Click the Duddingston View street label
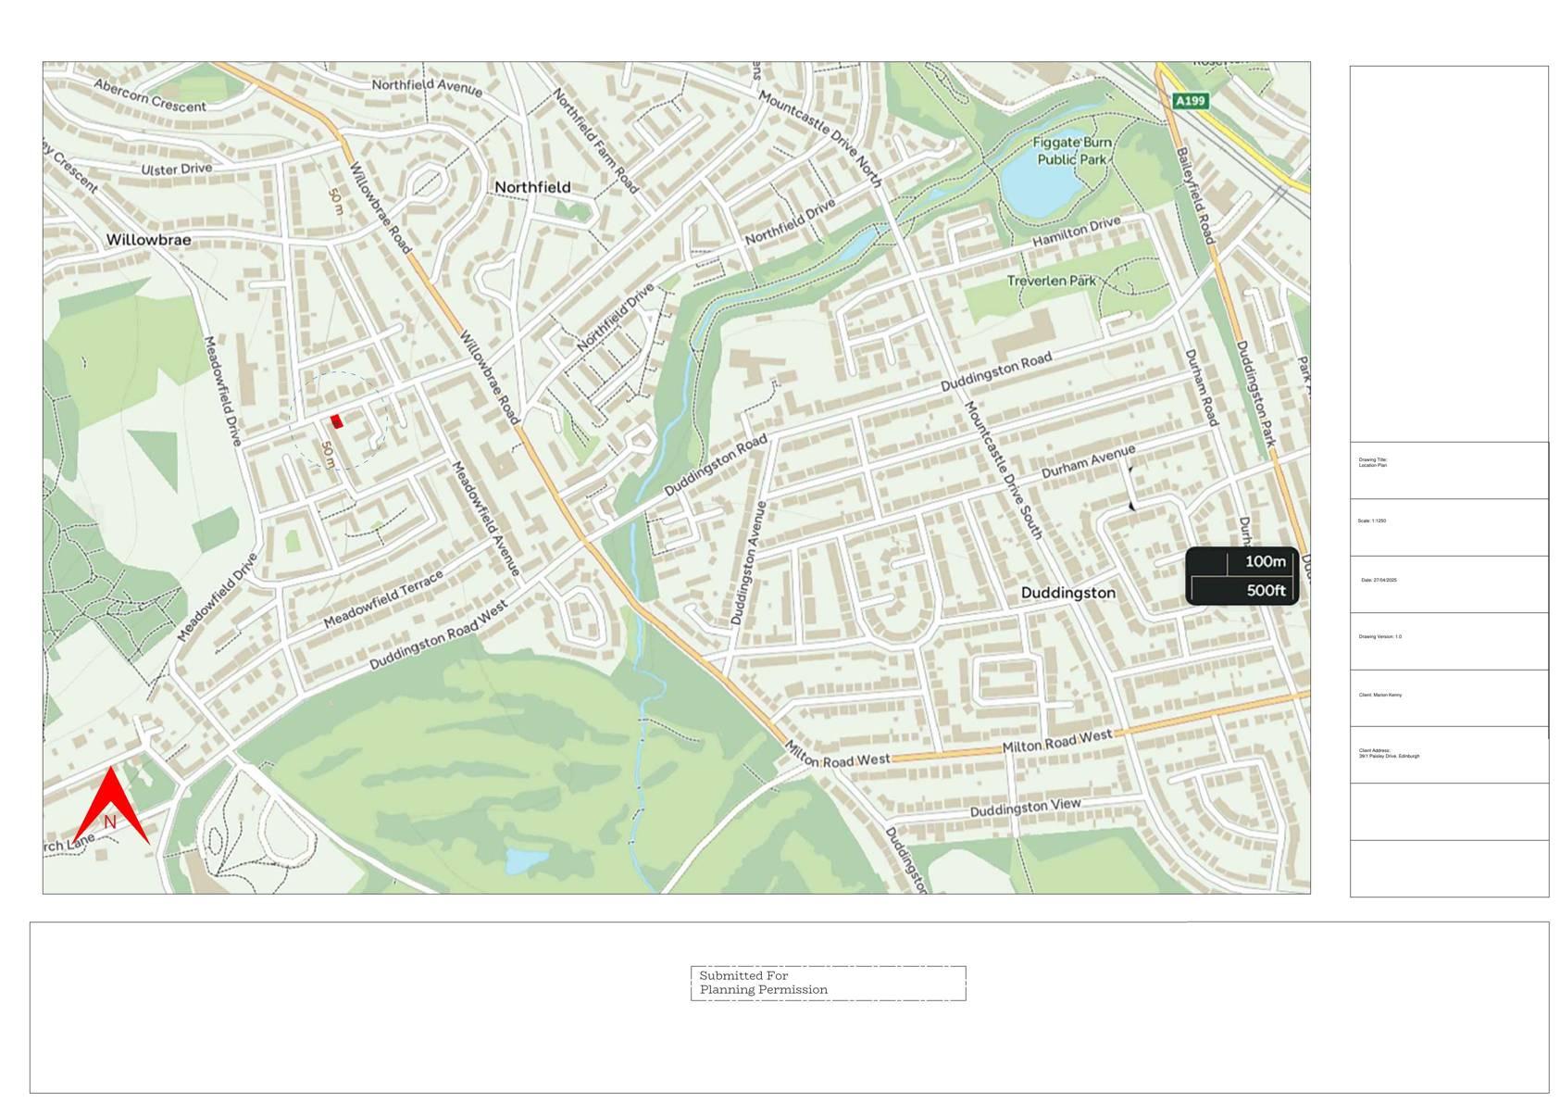 (x=1025, y=808)
